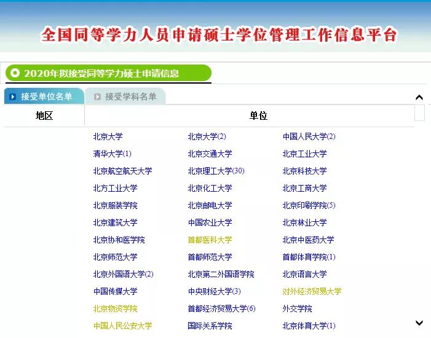Image resolution: width=431 pixels, height=338 pixels.
Task: Click scroll up arrow on the list
Action: (419, 97)
